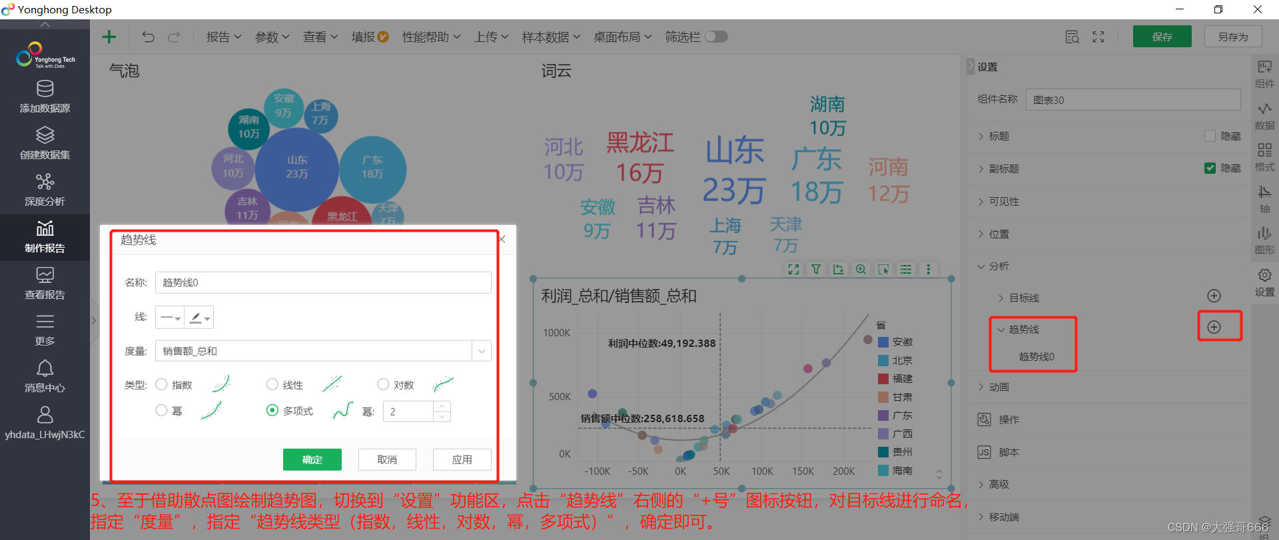
Task: Select the 多项式 trend type radio
Action: [272, 410]
